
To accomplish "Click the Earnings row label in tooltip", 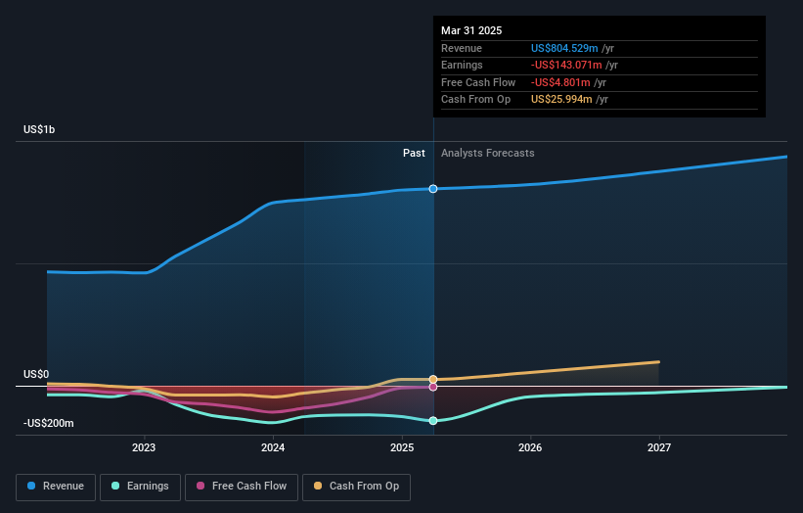I will [x=462, y=65].
